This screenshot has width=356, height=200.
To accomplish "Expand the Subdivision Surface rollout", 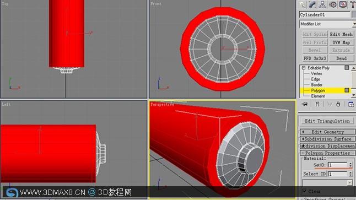I will point(327,139).
